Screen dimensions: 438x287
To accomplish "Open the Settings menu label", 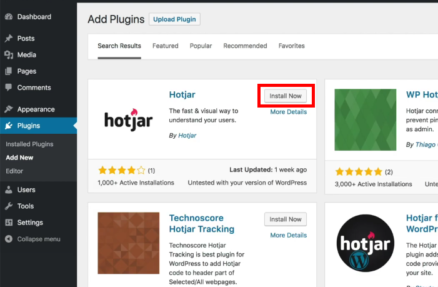I will pos(30,223).
